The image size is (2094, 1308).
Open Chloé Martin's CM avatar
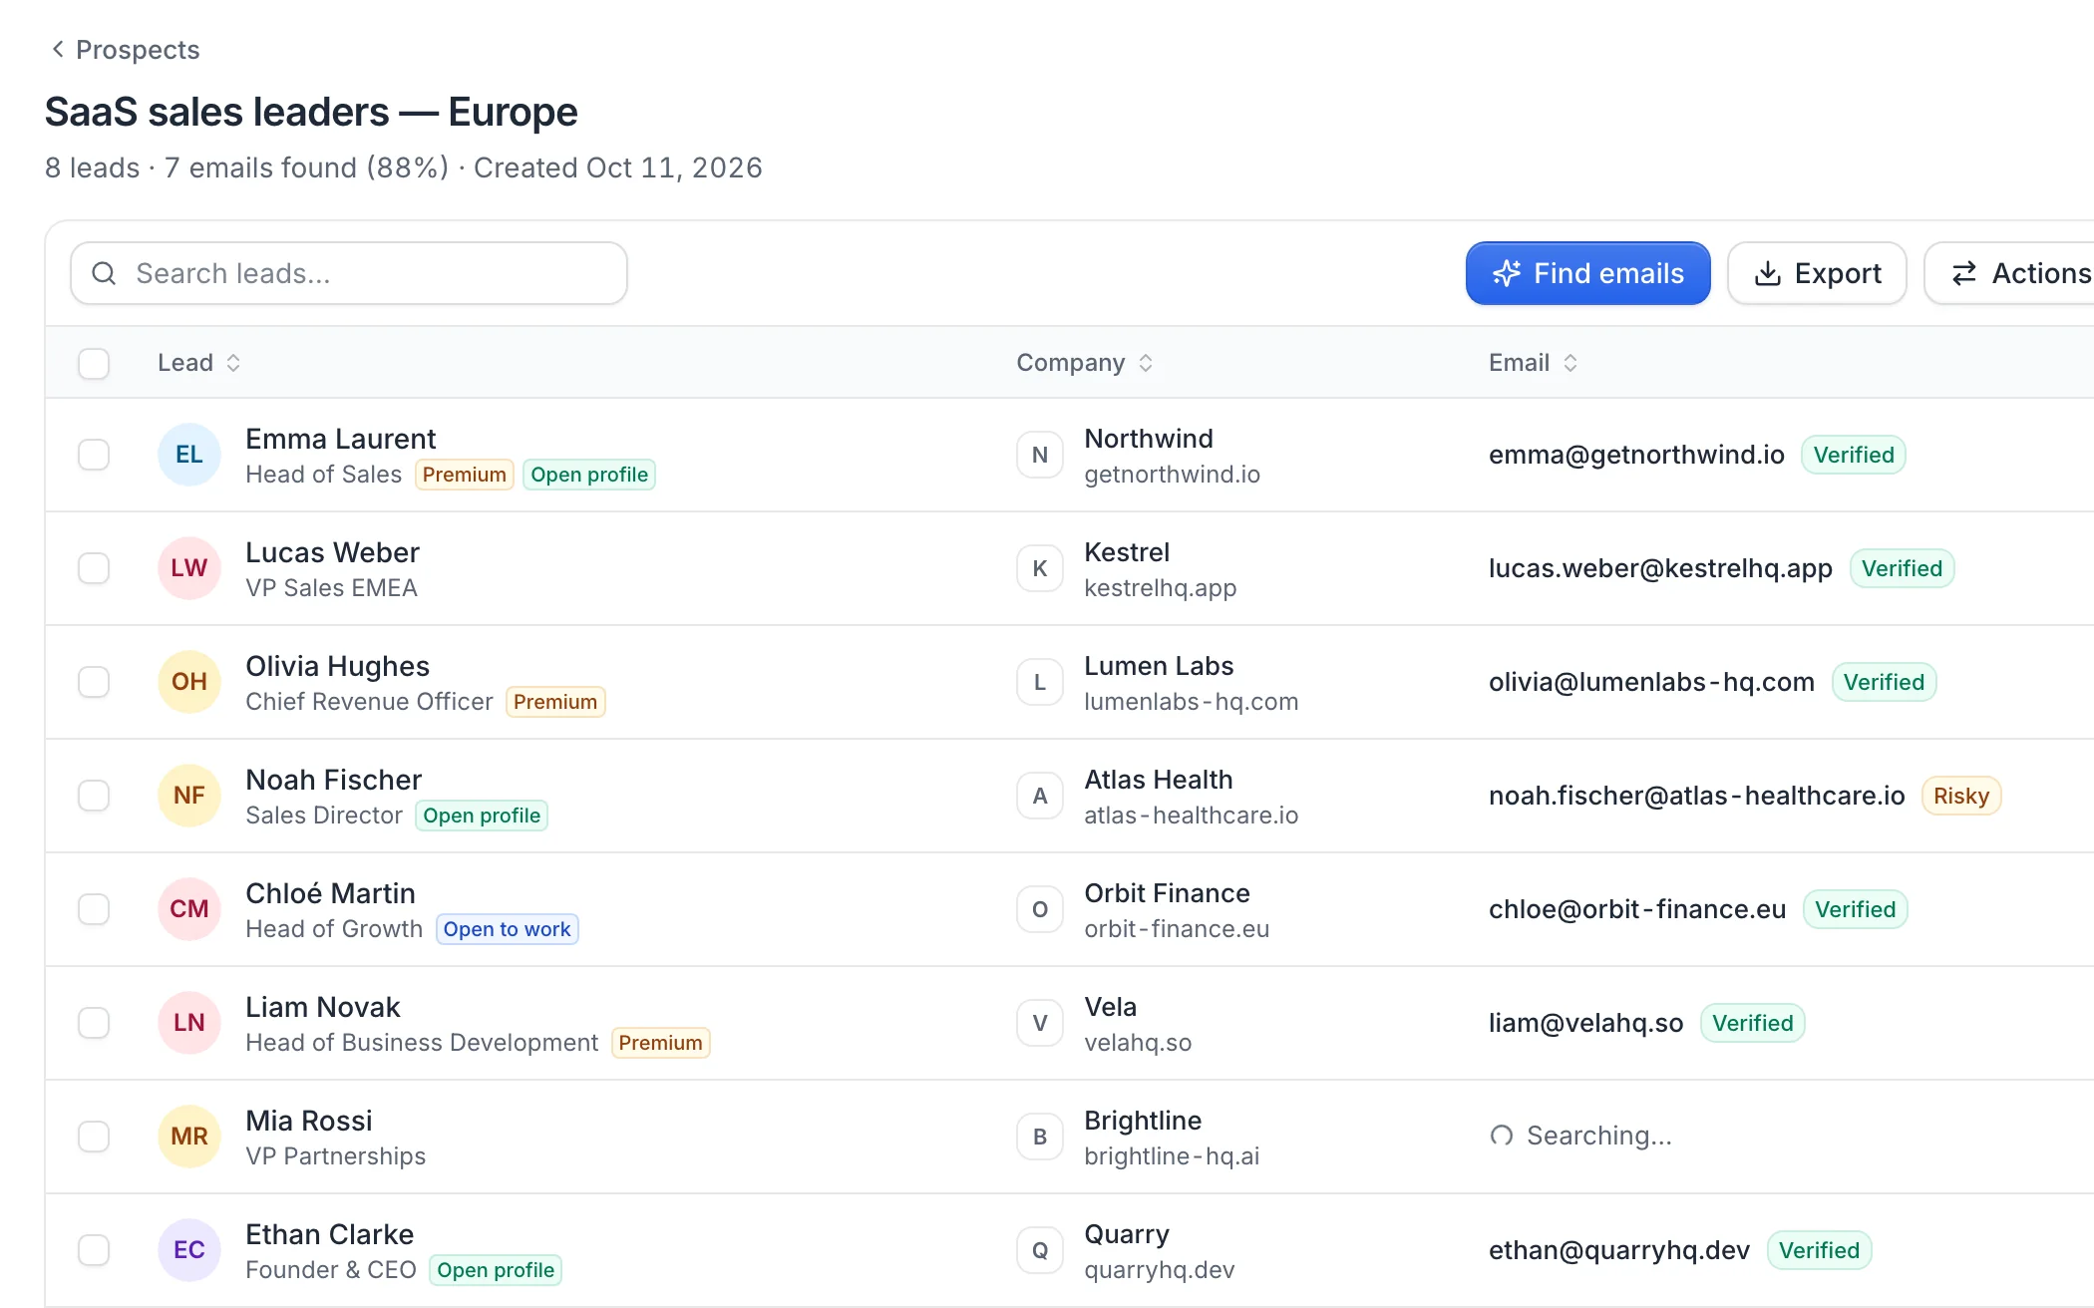click(x=189, y=909)
